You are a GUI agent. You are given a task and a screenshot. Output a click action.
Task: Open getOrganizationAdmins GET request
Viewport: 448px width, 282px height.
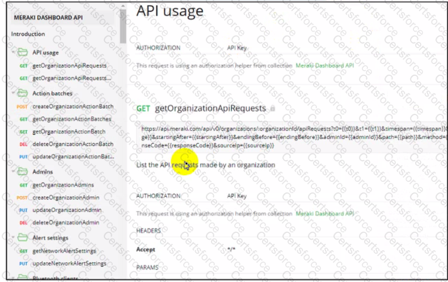[x=63, y=185]
